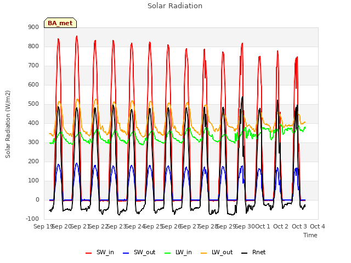Click the 0 y-axis tick label
The width and height of the screenshot is (351, 263).
click(x=37, y=199)
